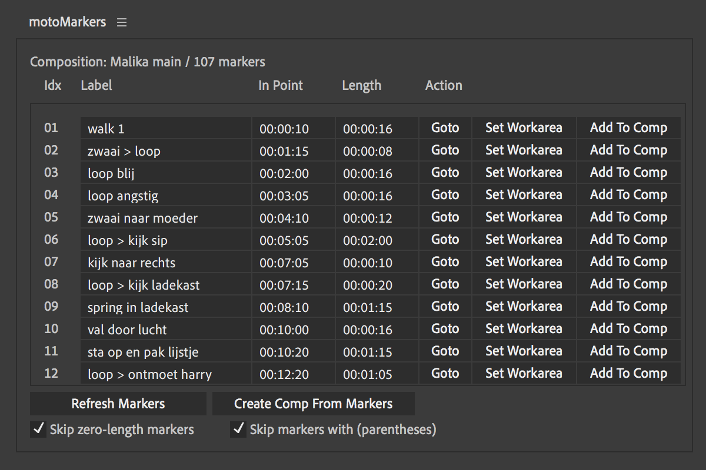Viewport: 706px width, 470px height.
Task: Click In Point value 00:12:20
Action: click(294, 374)
